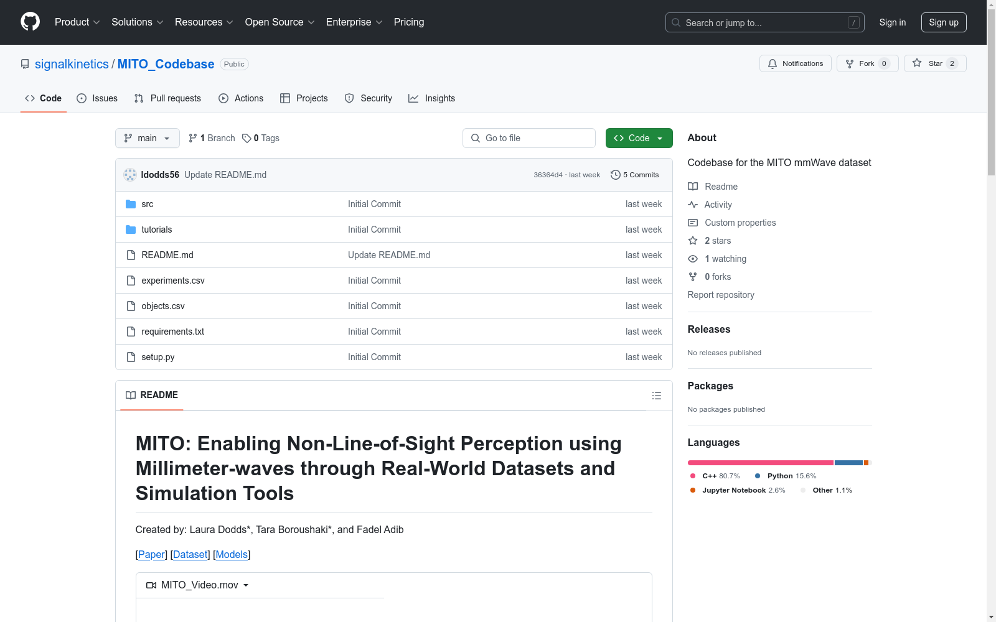Click the pink C++ language bar segment
996x622 pixels.
coord(760,463)
